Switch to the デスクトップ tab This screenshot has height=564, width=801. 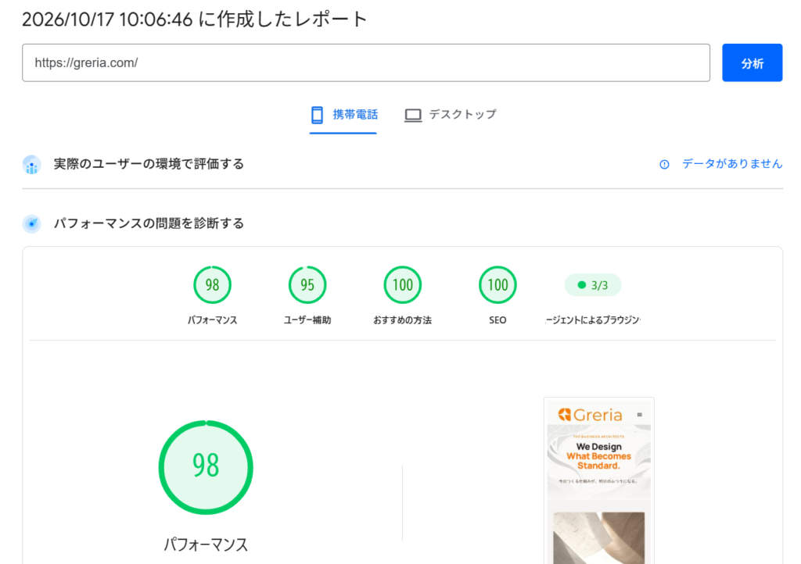[451, 116]
